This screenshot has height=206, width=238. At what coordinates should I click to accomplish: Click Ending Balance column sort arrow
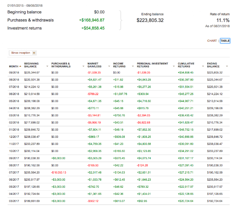pyautogui.click(x=227, y=66)
